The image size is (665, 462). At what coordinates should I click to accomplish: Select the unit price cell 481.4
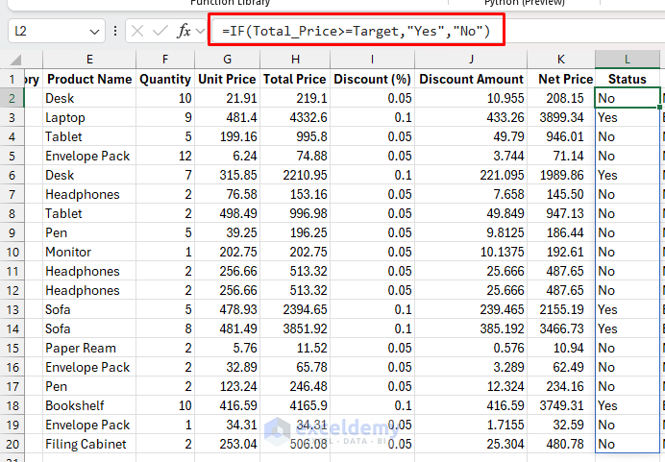[x=228, y=117]
